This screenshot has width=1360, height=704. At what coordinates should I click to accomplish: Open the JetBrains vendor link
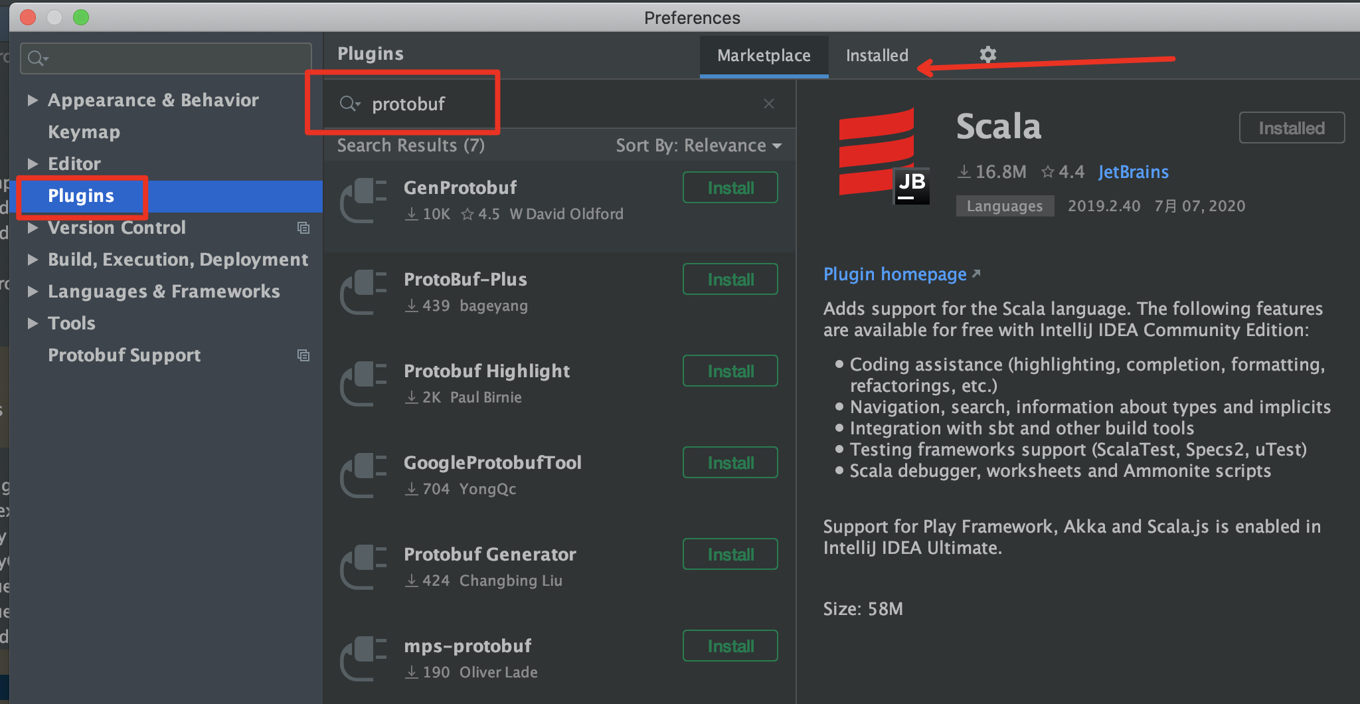(x=1133, y=172)
